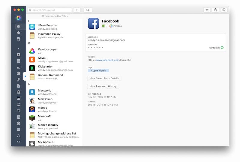Viewport: 240px width, 162px height.
Task: Click View Saved Form Details button
Action: 104,78
